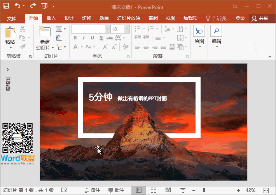Click the font color A button
The width and height of the screenshot is (276, 195).
coord(75,47)
